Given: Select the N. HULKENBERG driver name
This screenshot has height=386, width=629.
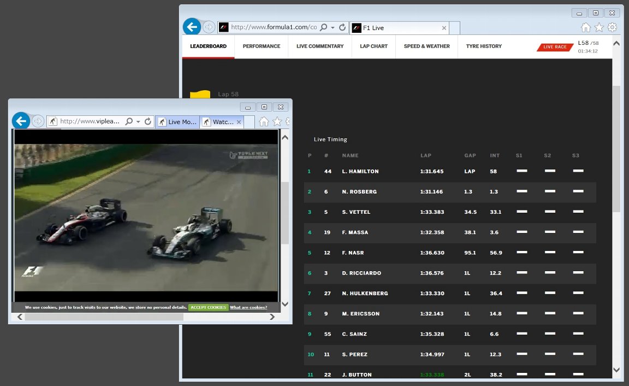Looking at the screenshot, I should coord(365,294).
